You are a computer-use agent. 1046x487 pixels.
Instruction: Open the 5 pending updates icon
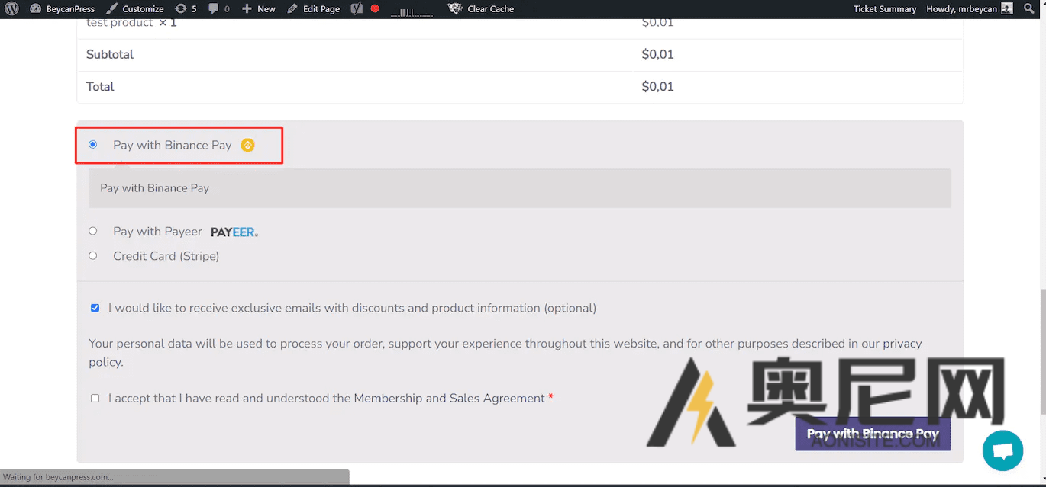point(186,9)
